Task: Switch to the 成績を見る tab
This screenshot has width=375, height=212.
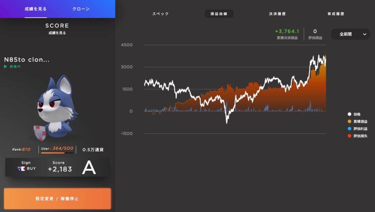Action: click(36, 9)
